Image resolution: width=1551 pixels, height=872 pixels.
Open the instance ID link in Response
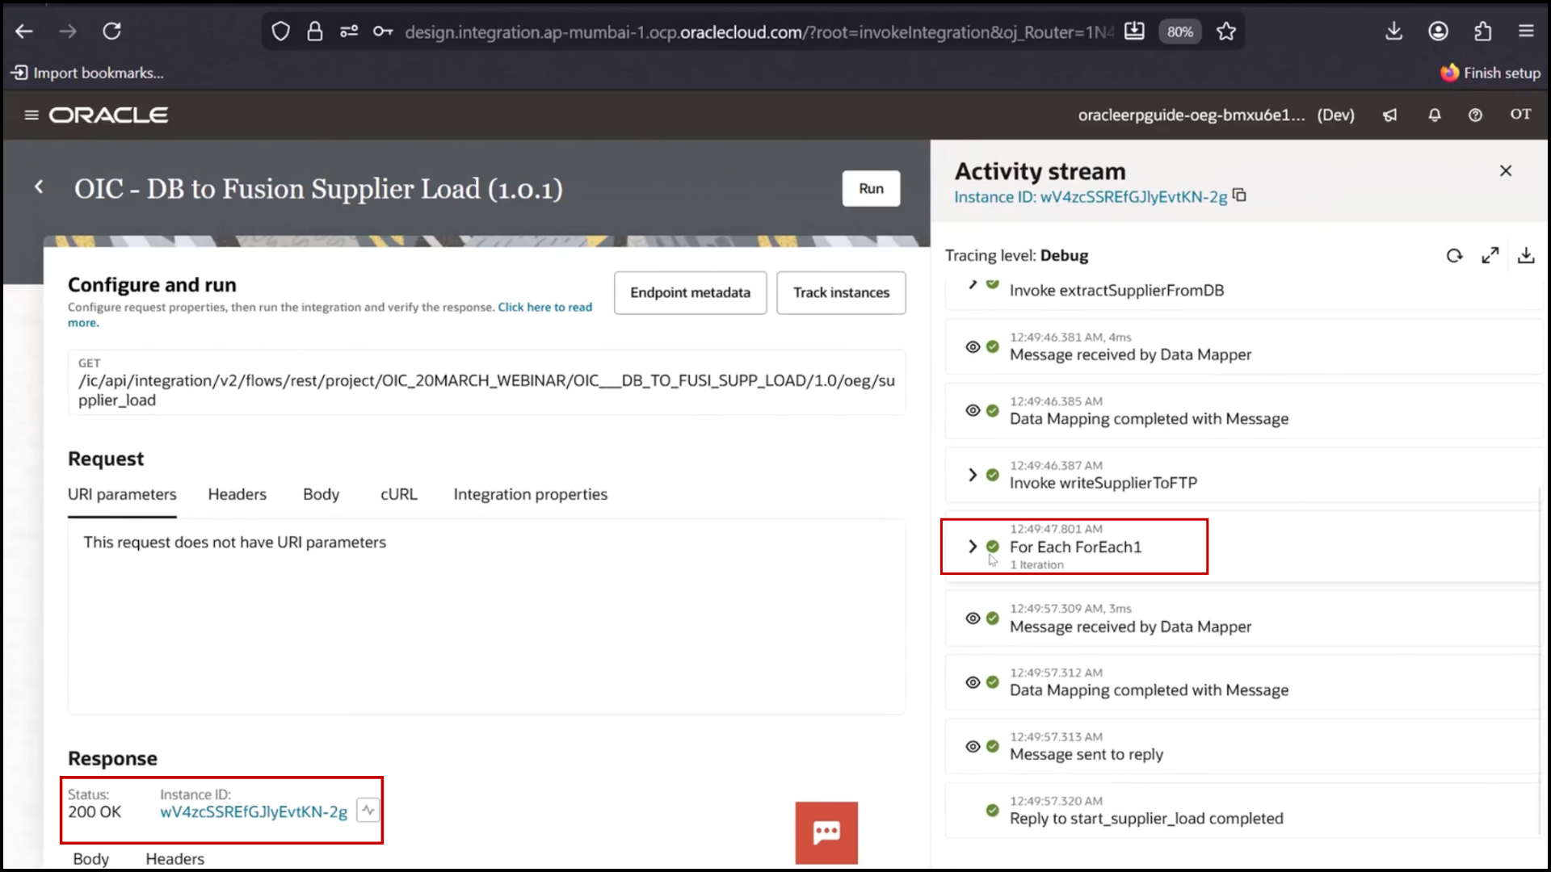point(254,811)
